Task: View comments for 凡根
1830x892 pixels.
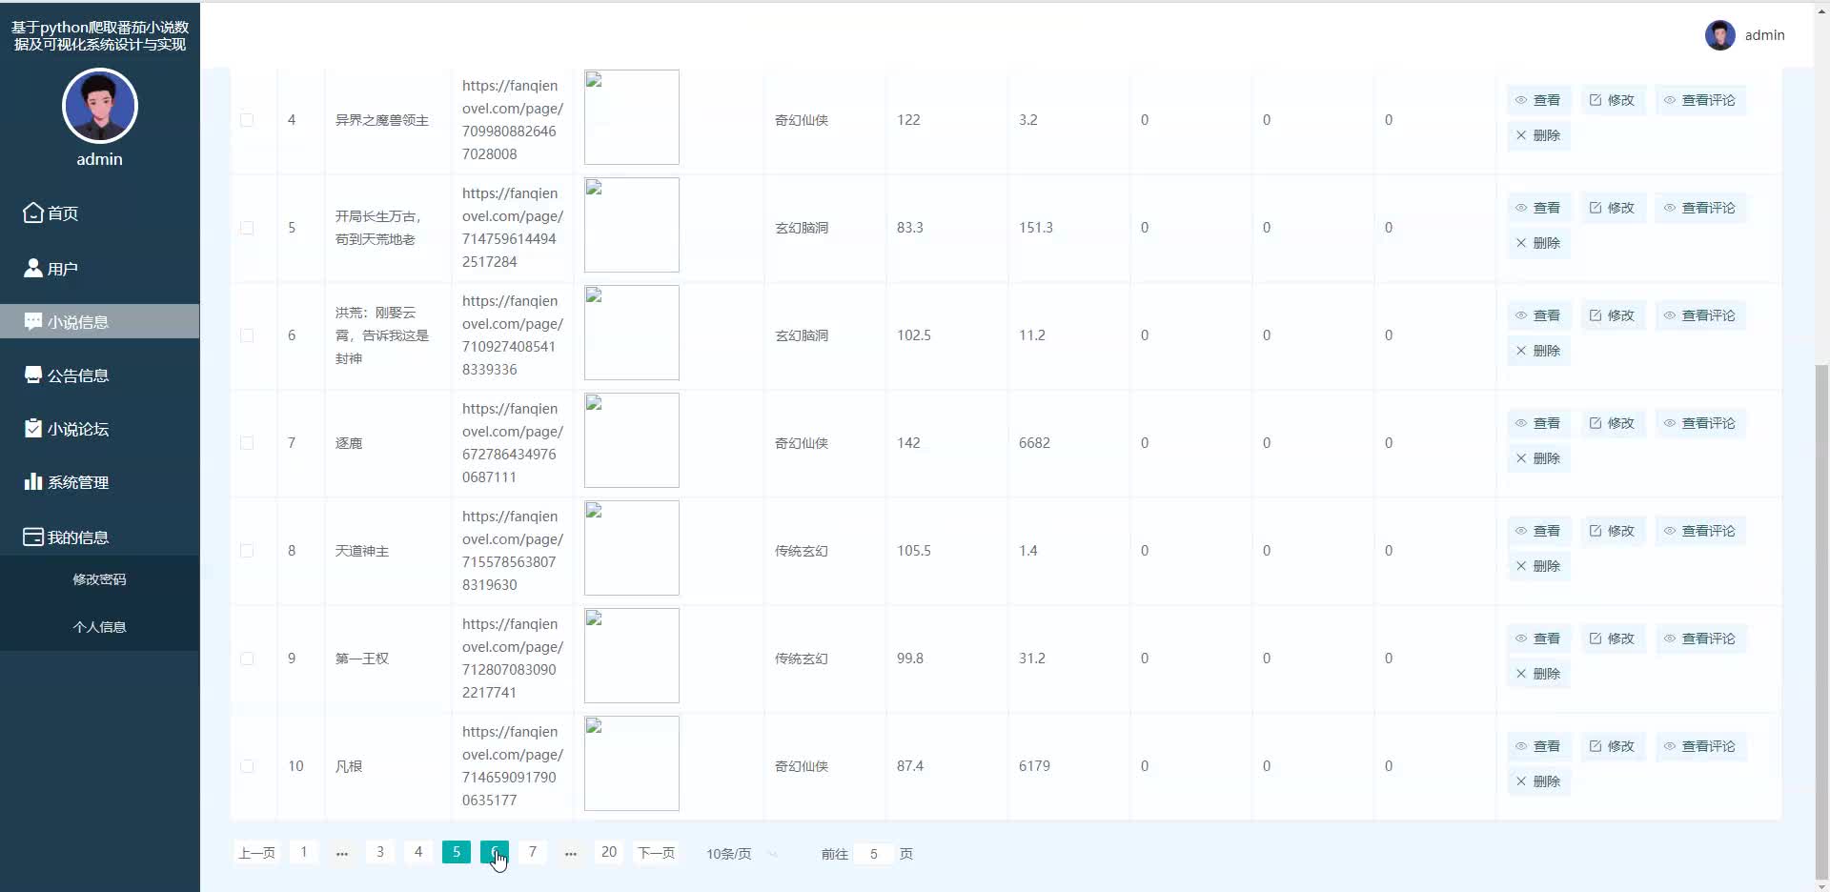Action: 1700,746
